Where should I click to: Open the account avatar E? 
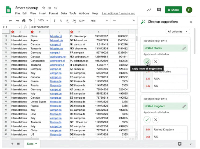coord(189,10)
